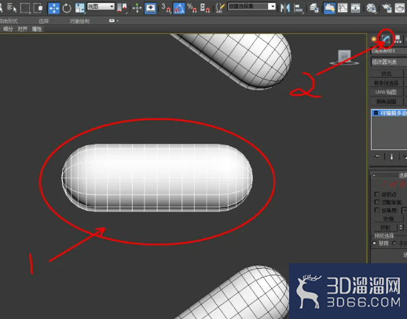The height and width of the screenshot is (319, 407).
Task: Open the Freeform ribbon tab
Action: coord(9,21)
